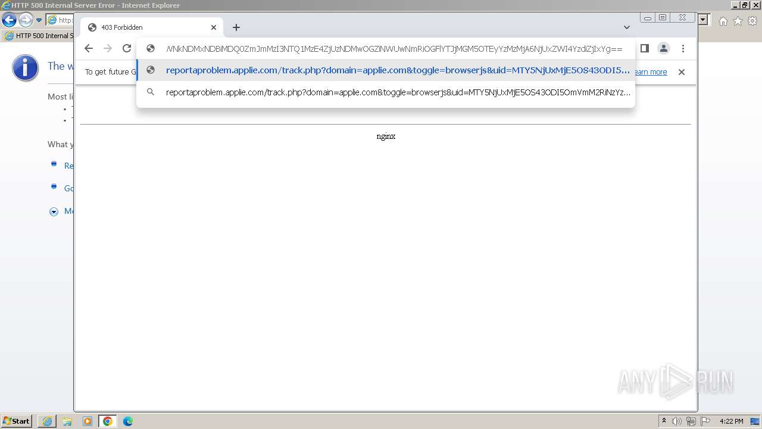762x429 pixels.
Task: Open Internet Explorer favorites star
Action: point(738,21)
